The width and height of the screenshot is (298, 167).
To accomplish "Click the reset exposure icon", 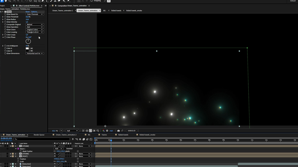I will click(x=107, y=131).
